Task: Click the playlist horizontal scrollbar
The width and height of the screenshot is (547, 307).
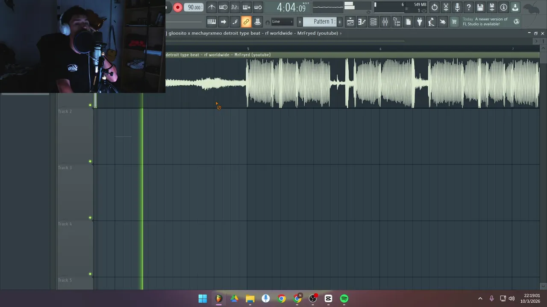Action: pos(285,41)
